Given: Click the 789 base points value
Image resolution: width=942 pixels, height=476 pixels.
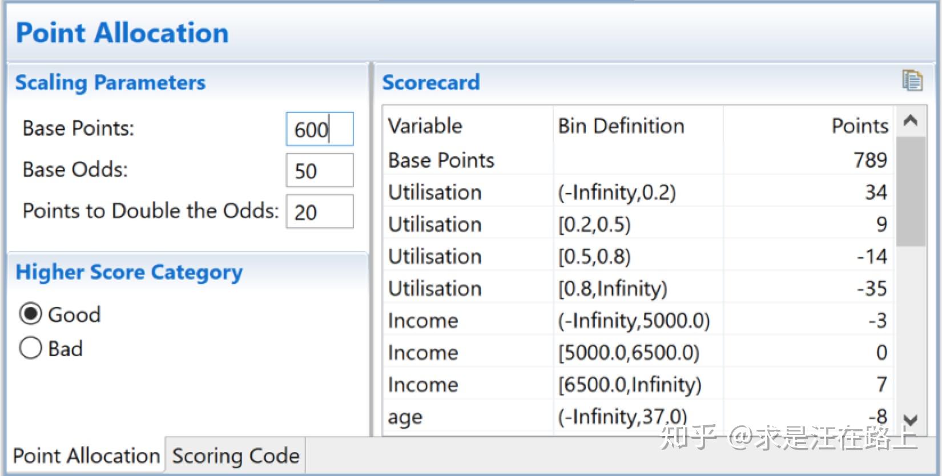Looking at the screenshot, I should pyautogui.click(x=870, y=160).
